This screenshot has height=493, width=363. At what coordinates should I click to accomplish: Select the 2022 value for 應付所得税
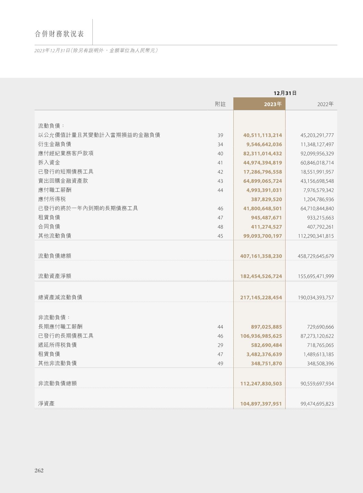(x=318, y=199)
